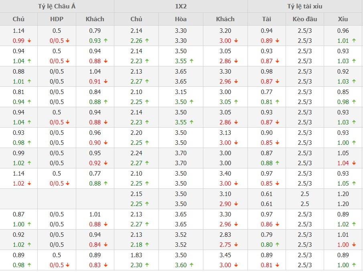363x272 pixels.
Task: Select the 3.45 odds cell
Action: [225, 255]
